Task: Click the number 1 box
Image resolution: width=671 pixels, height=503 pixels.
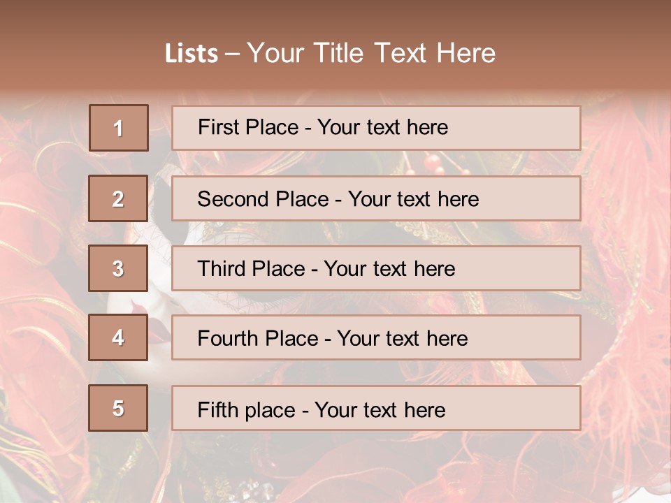Action: point(118,128)
